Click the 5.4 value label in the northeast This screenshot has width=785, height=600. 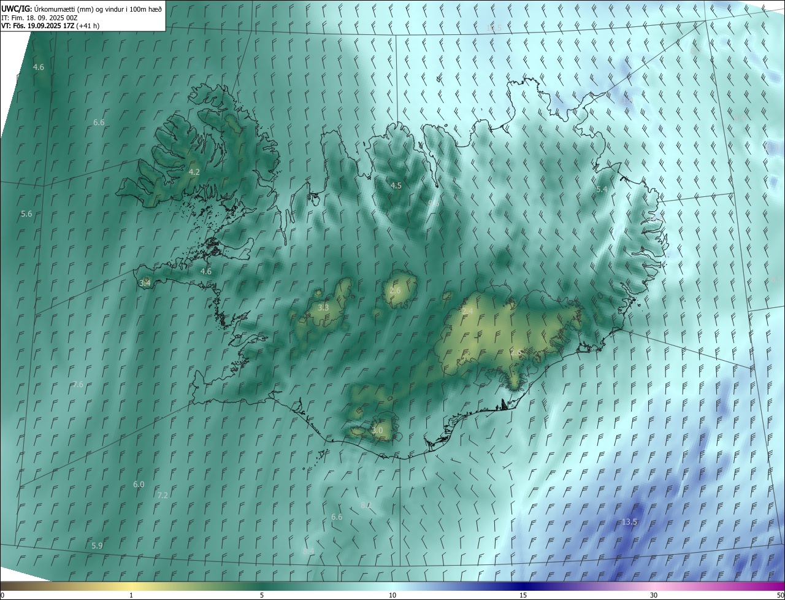[x=602, y=190]
